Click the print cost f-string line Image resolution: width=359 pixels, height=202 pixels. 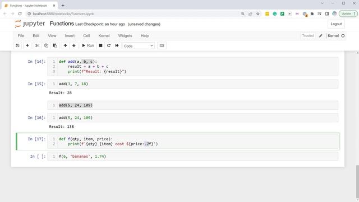point(113,144)
